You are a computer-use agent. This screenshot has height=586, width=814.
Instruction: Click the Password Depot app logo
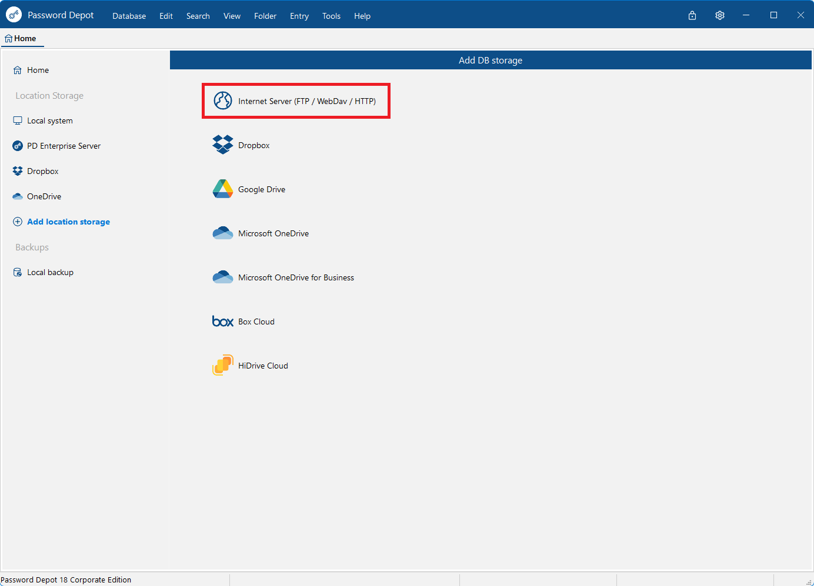14,15
